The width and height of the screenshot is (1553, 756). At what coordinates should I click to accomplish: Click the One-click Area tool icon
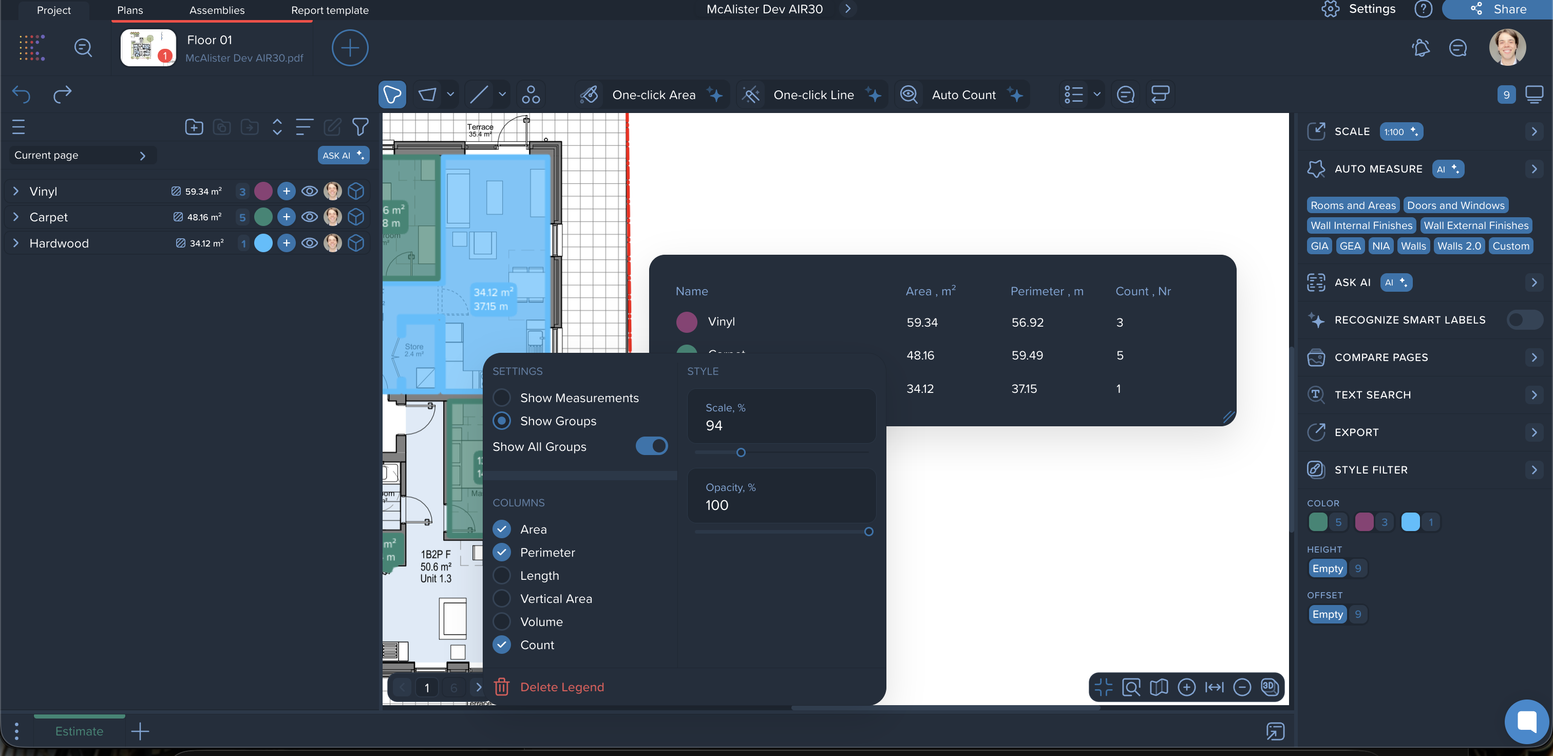[589, 94]
